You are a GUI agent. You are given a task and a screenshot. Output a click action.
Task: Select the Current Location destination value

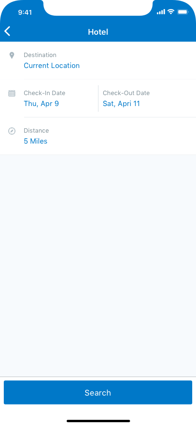[52, 66]
